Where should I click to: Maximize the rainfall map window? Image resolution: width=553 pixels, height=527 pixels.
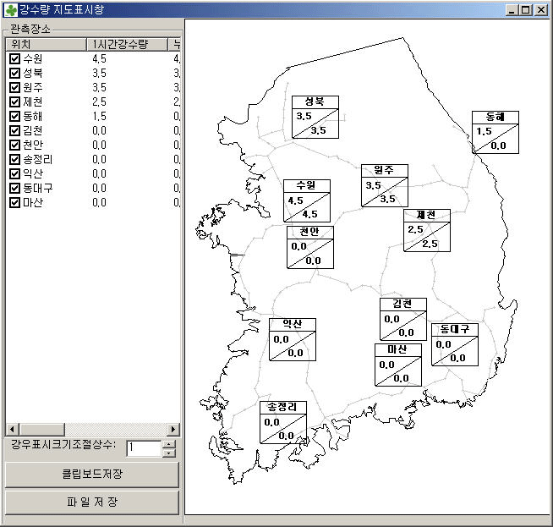(x=526, y=9)
